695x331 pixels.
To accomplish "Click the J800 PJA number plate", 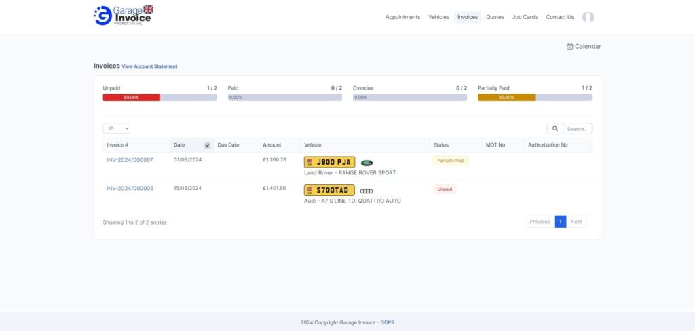I will pyautogui.click(x=329, y=162).
